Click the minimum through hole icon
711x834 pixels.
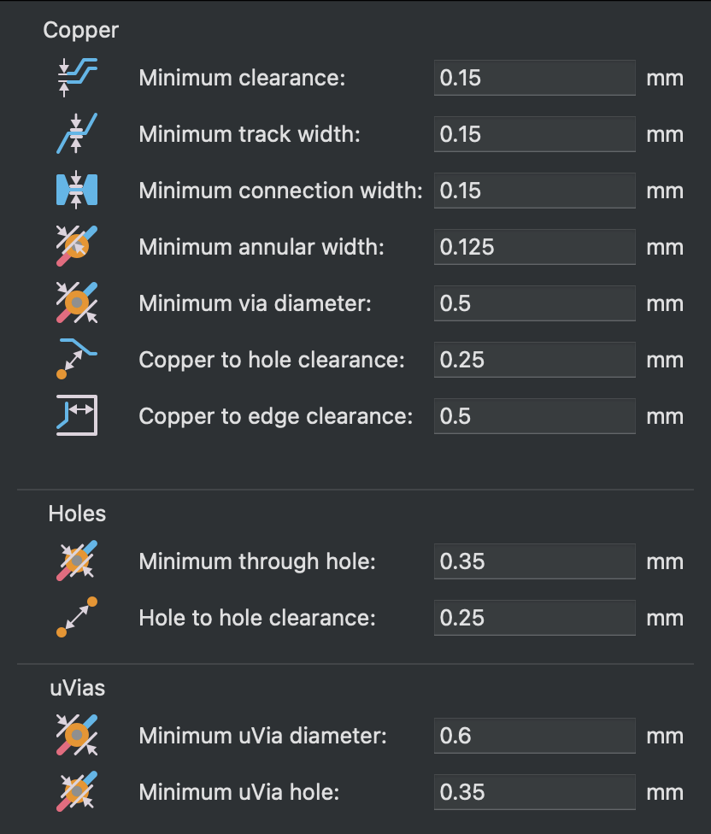[x=76, y=561]
